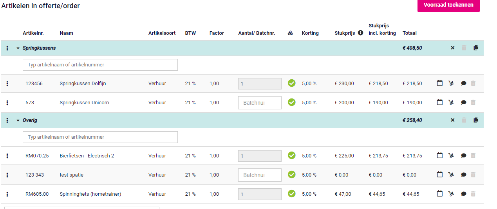The image size is (497, 209).
Task: Click the green stock checkmark for Springkussen Dolfijn
Action: point(291,83)
